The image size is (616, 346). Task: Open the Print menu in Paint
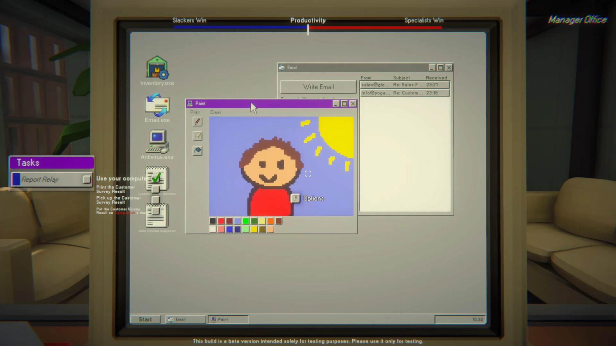tap(195, 112)
